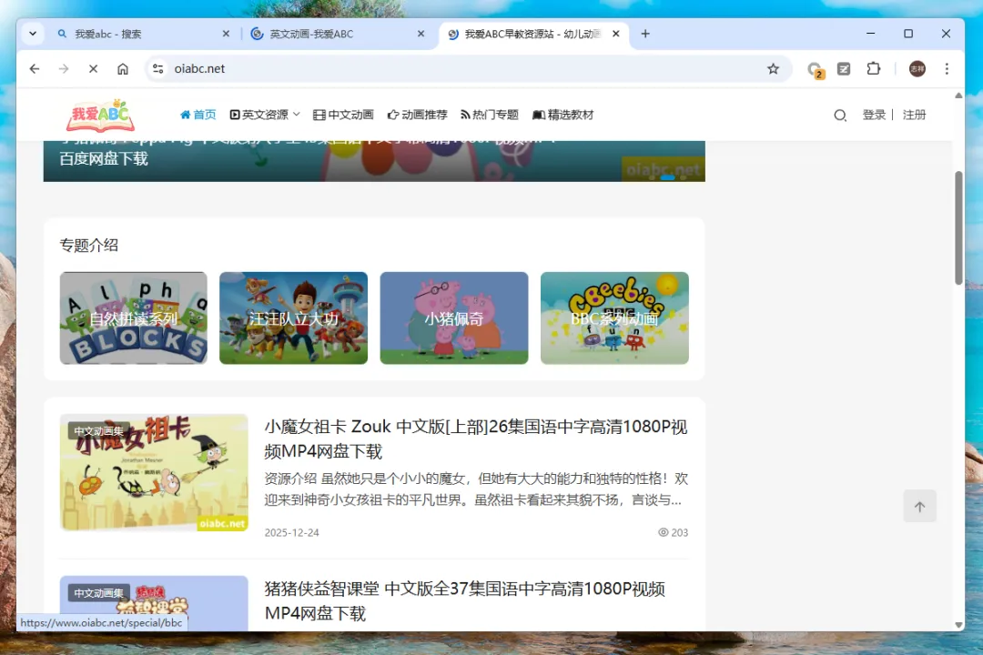Open the tab search dropdown arrow
This screenshot has height=655, width=983.
click(33, 34)
